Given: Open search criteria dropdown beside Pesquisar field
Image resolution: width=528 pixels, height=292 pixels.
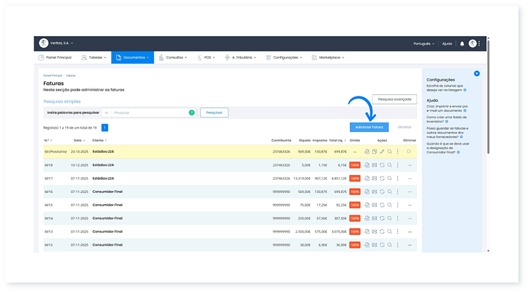Looking at the screenshot, I should click(106, 113).
